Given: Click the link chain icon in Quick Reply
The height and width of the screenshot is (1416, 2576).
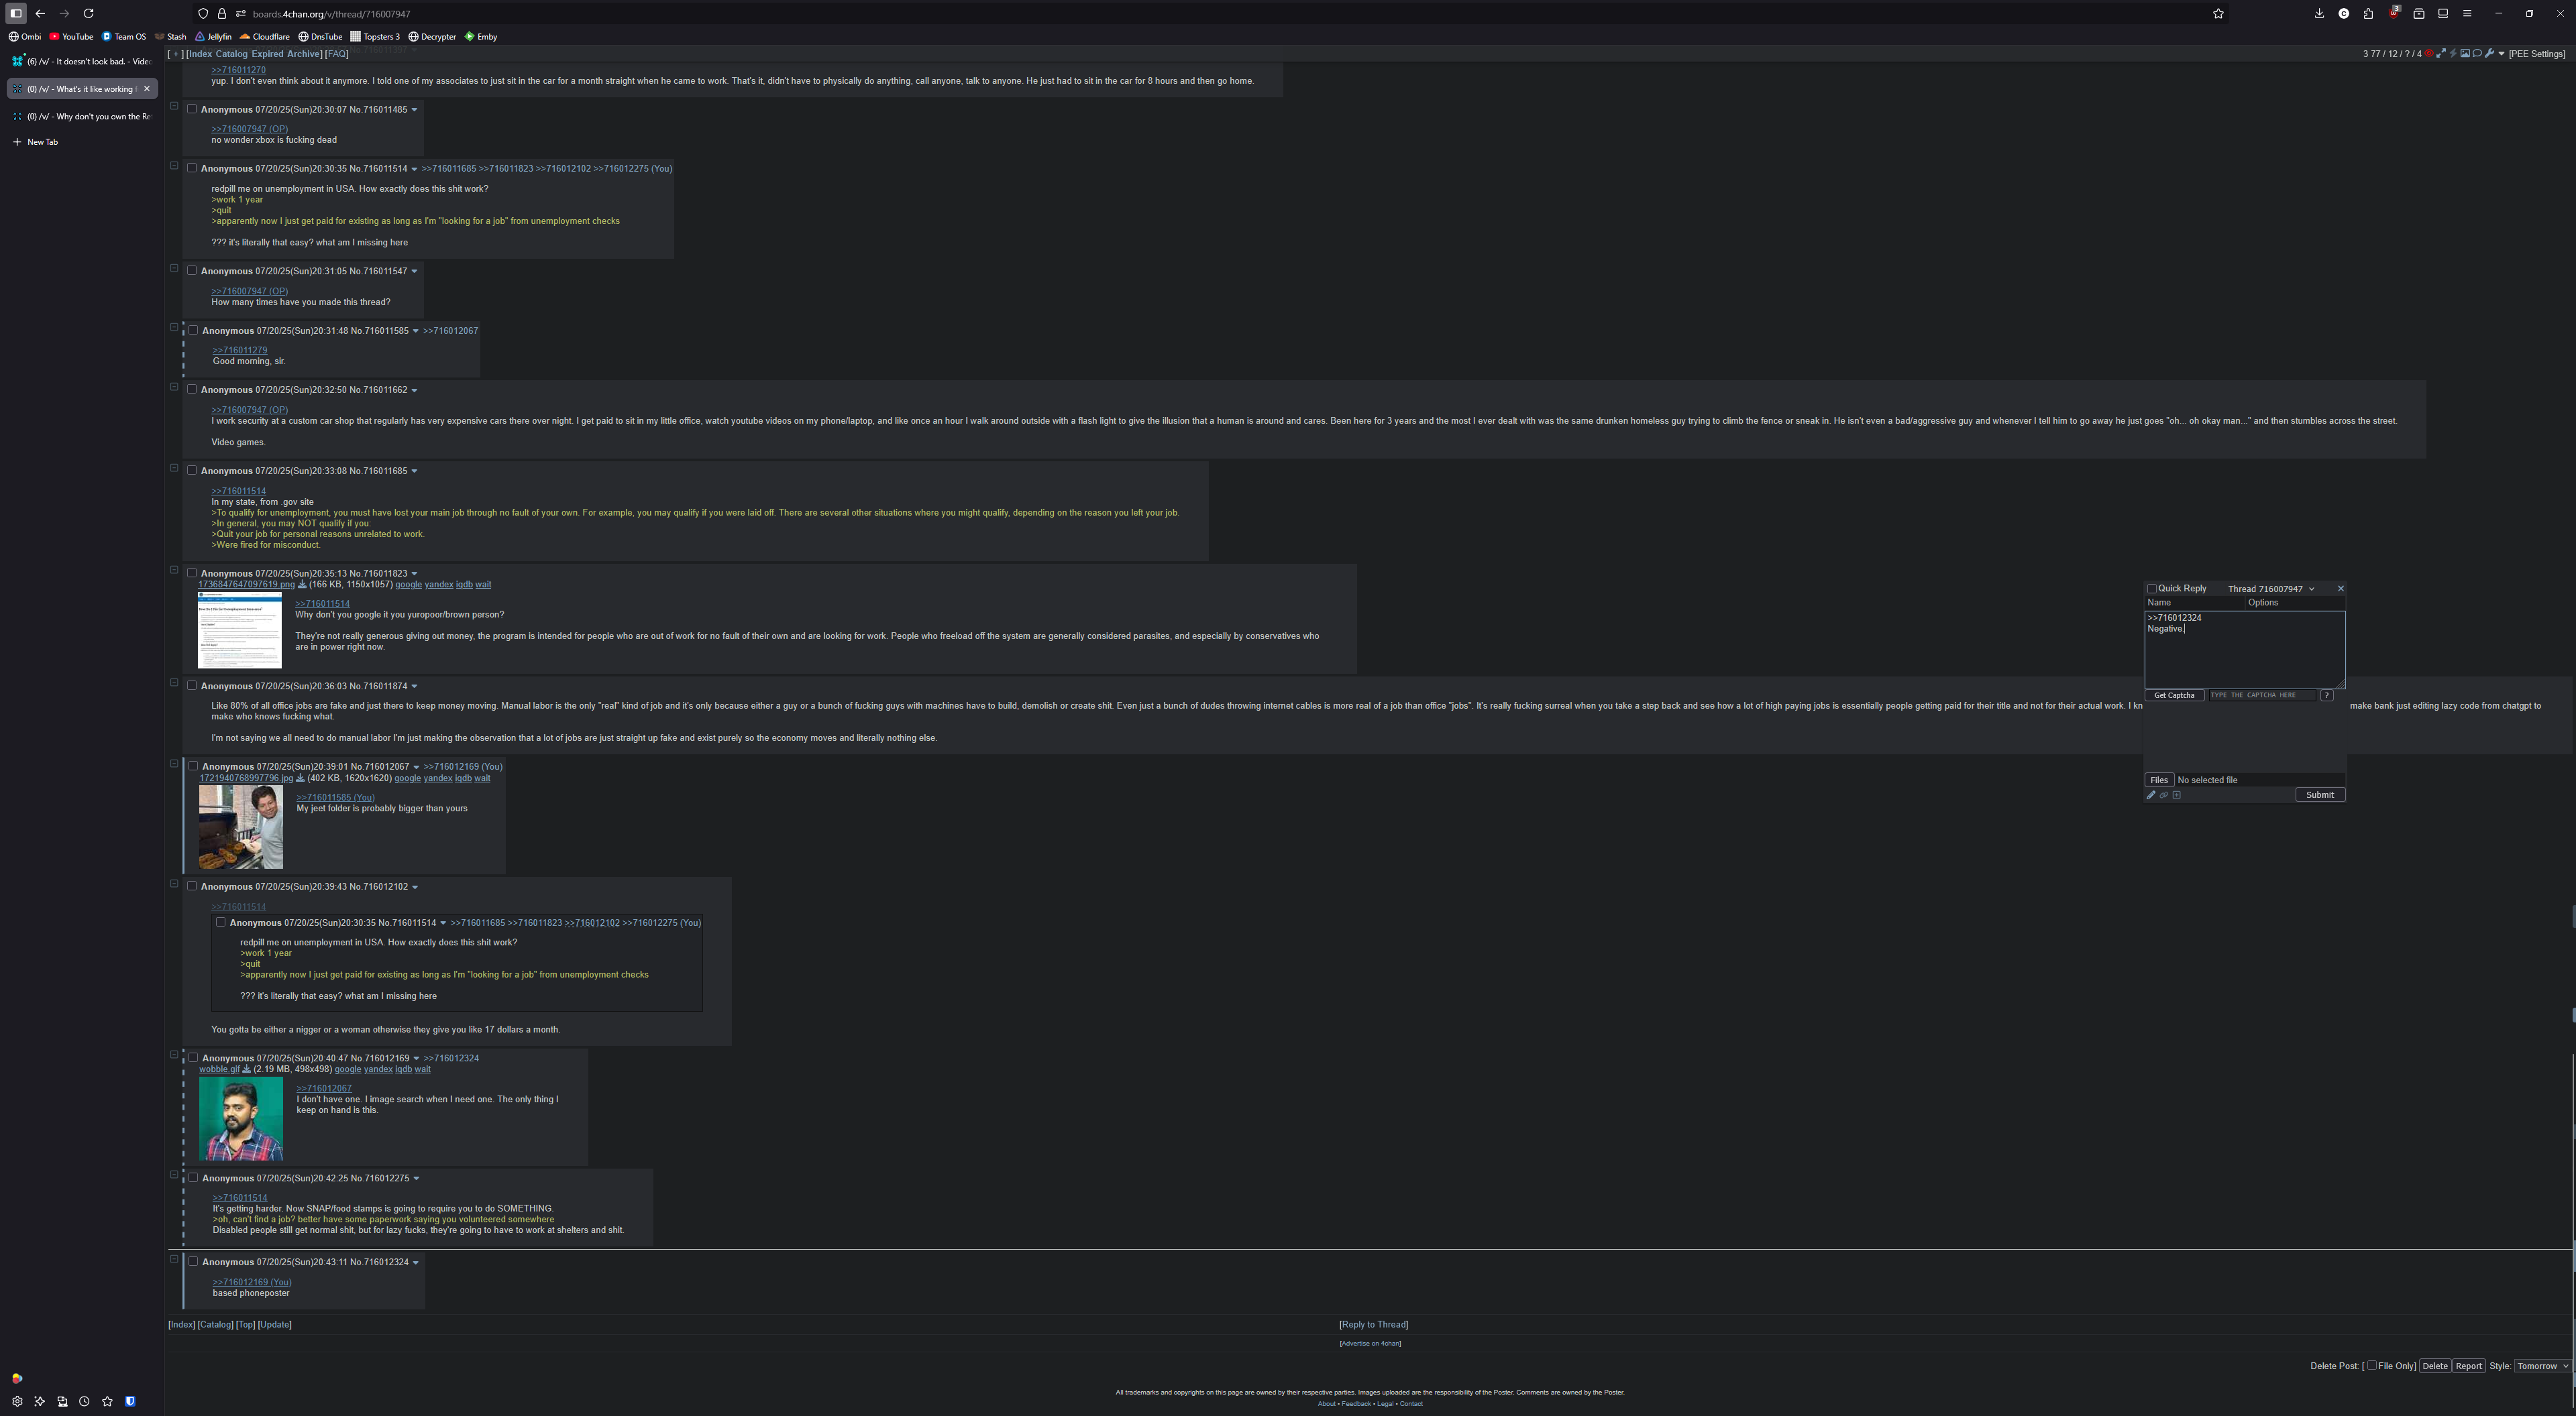Looking at the screenshot, I should tap(2164, 795).
